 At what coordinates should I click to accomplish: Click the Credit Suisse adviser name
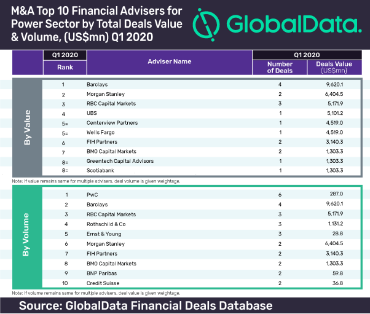tap(103, 283)
